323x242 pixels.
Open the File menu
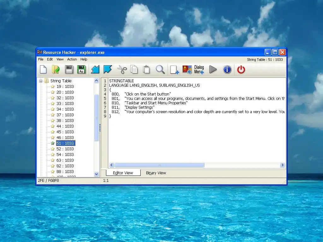tap(41, 59)
